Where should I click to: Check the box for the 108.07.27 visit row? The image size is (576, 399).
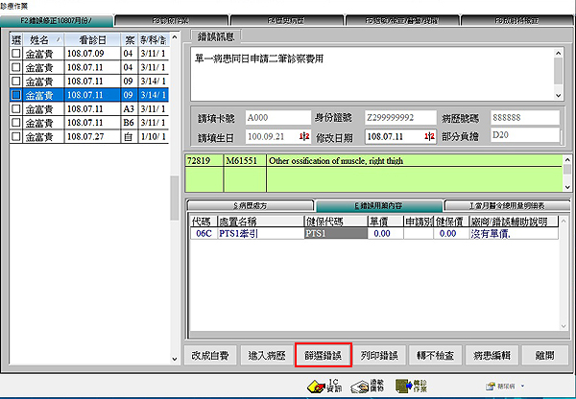(15, 136)
